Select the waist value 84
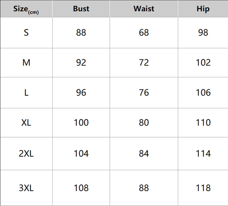This screenshot has width=228, height=206. (x=144, y=154)
